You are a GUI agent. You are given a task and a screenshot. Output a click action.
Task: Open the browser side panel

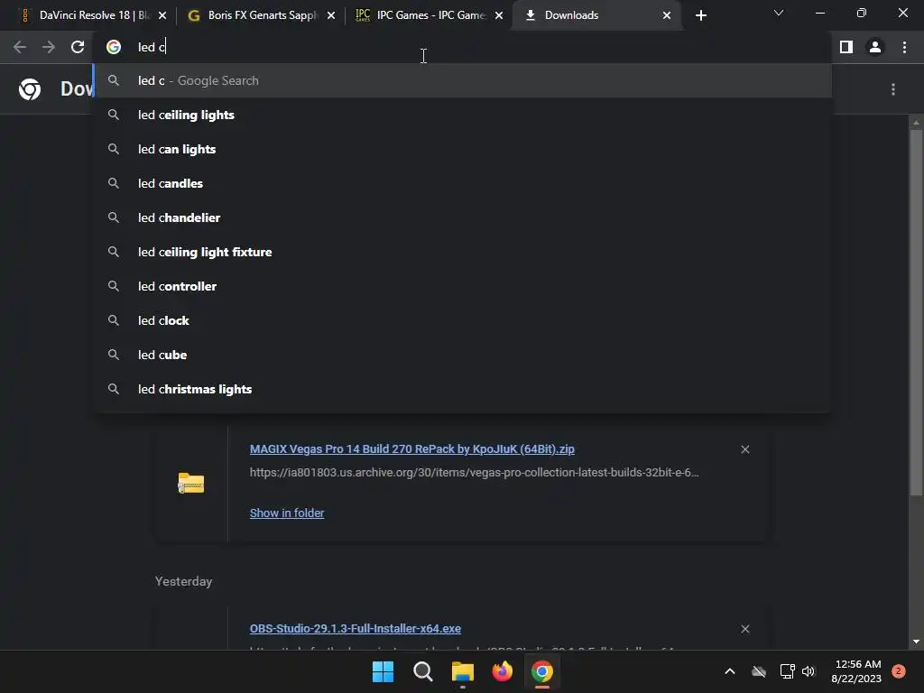(x=846, y=47)
